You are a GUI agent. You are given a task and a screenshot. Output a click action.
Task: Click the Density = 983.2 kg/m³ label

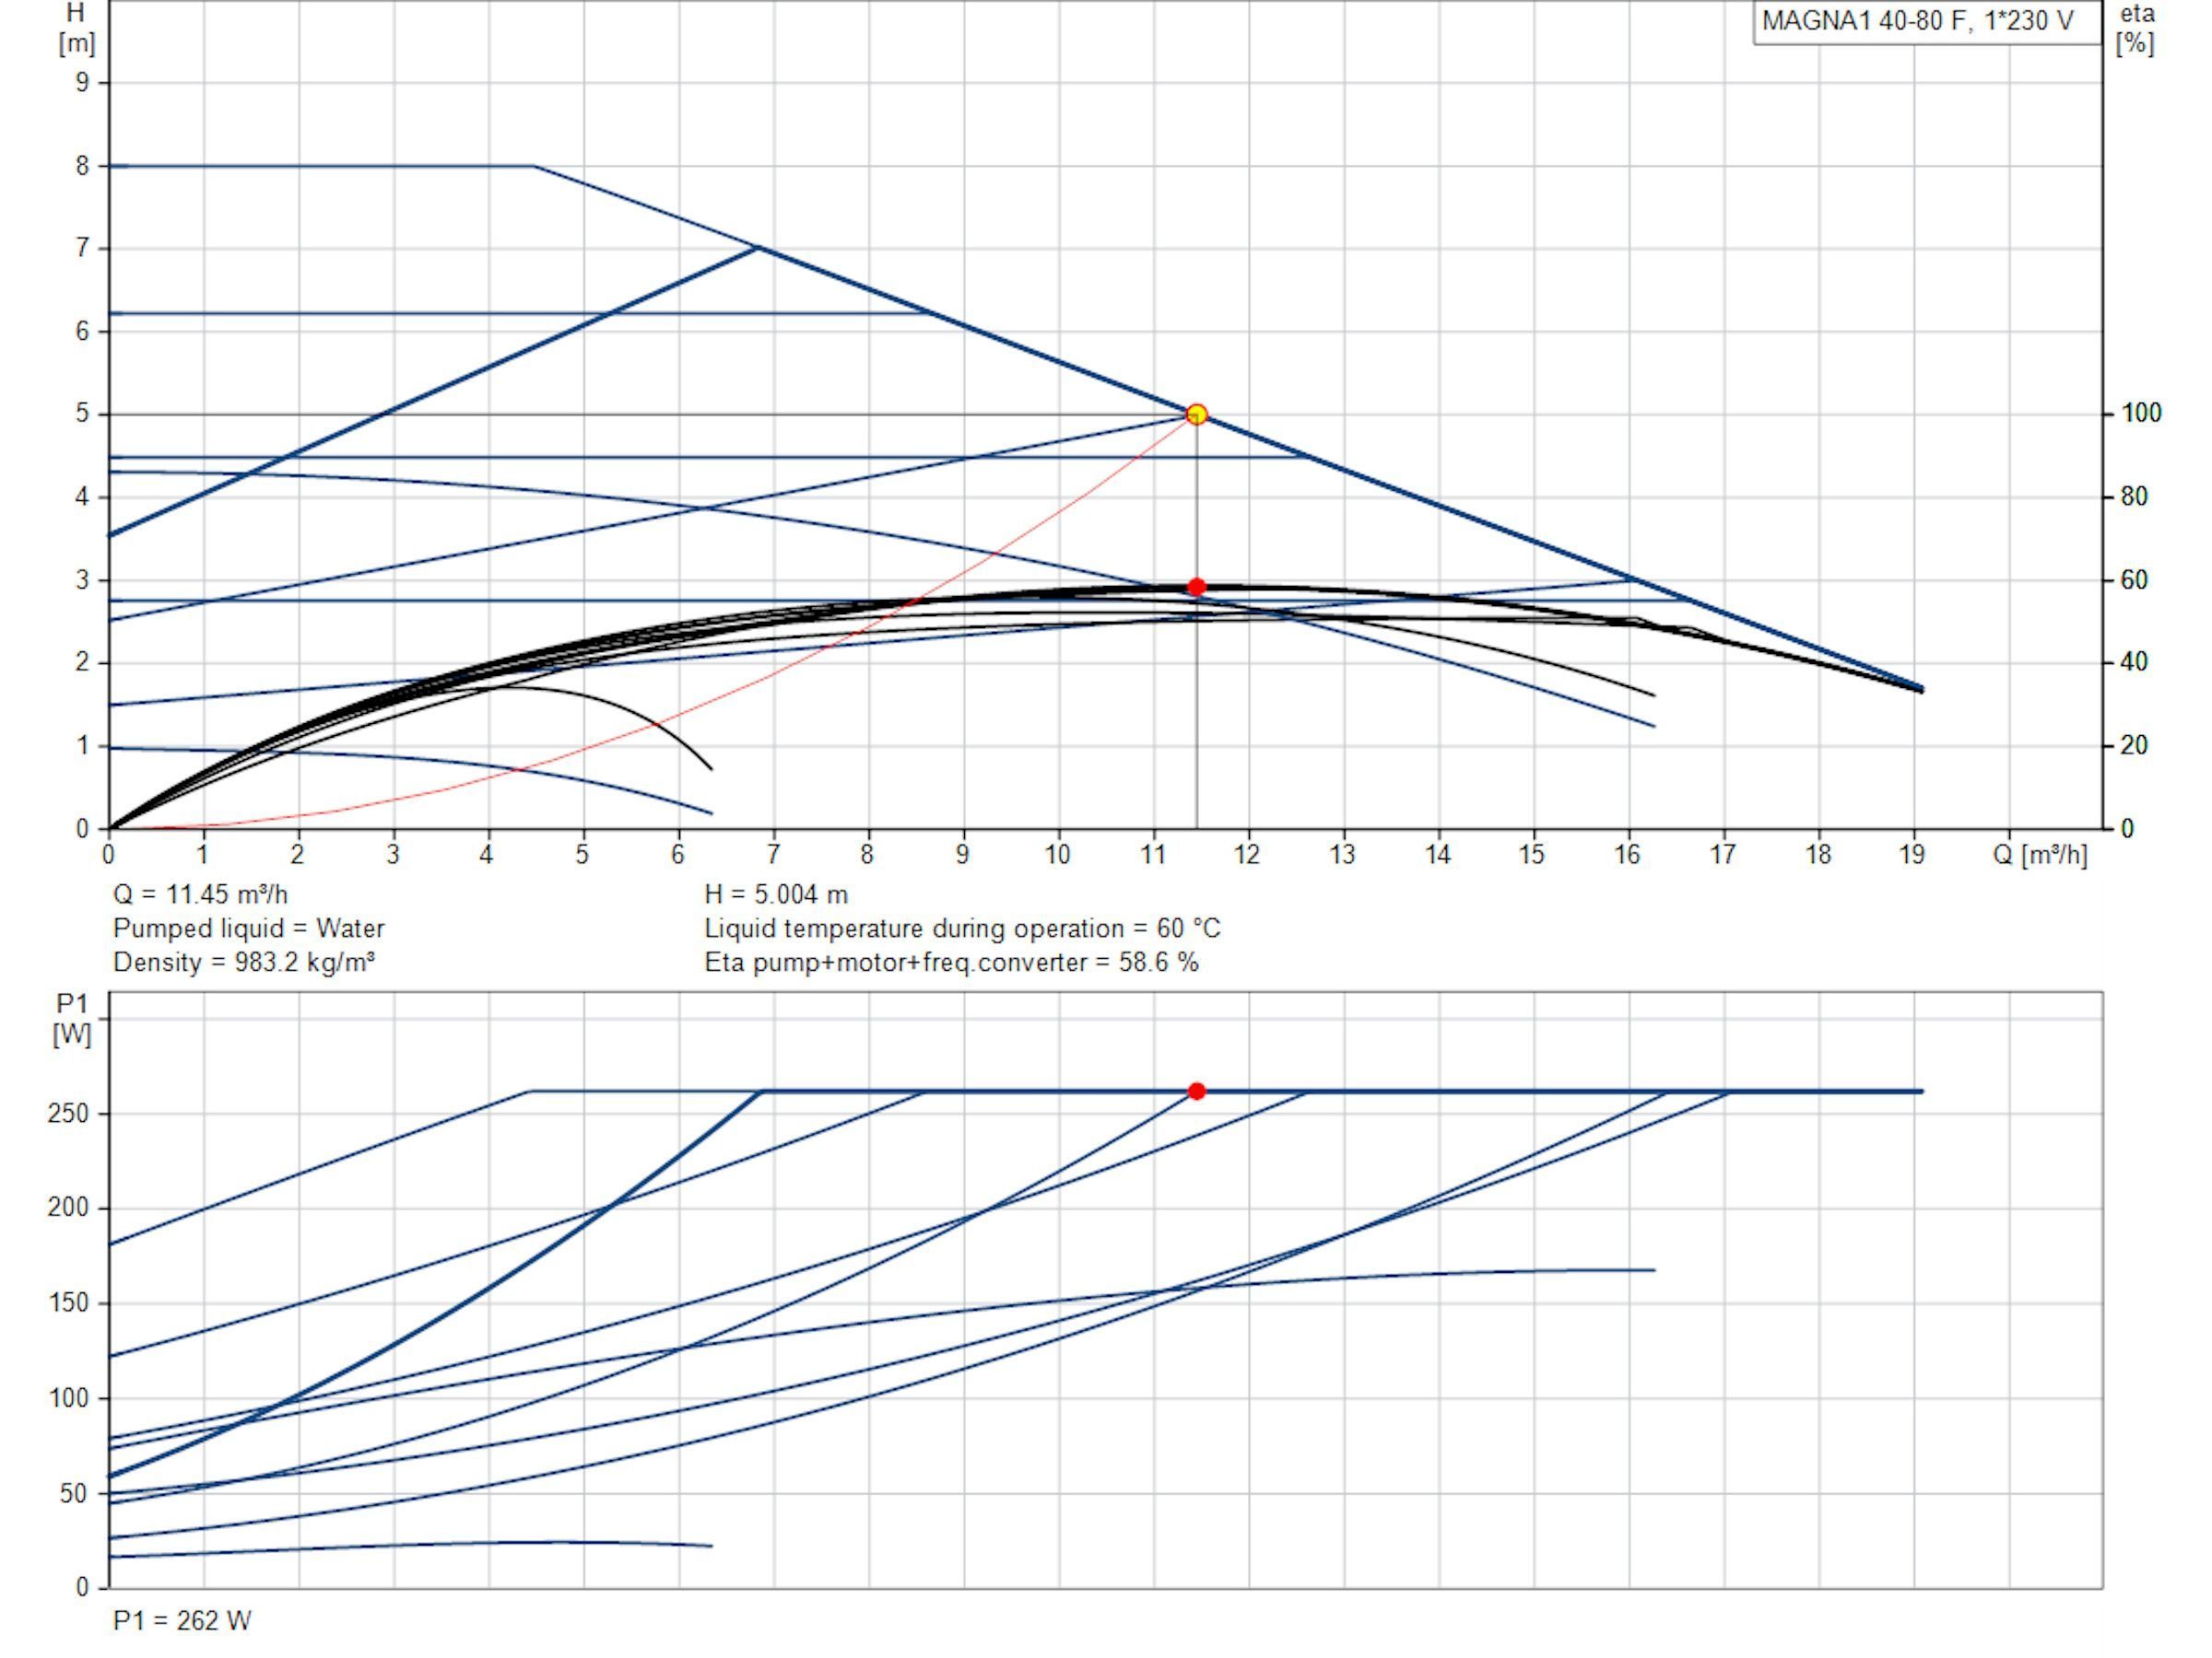click(244, 962)
